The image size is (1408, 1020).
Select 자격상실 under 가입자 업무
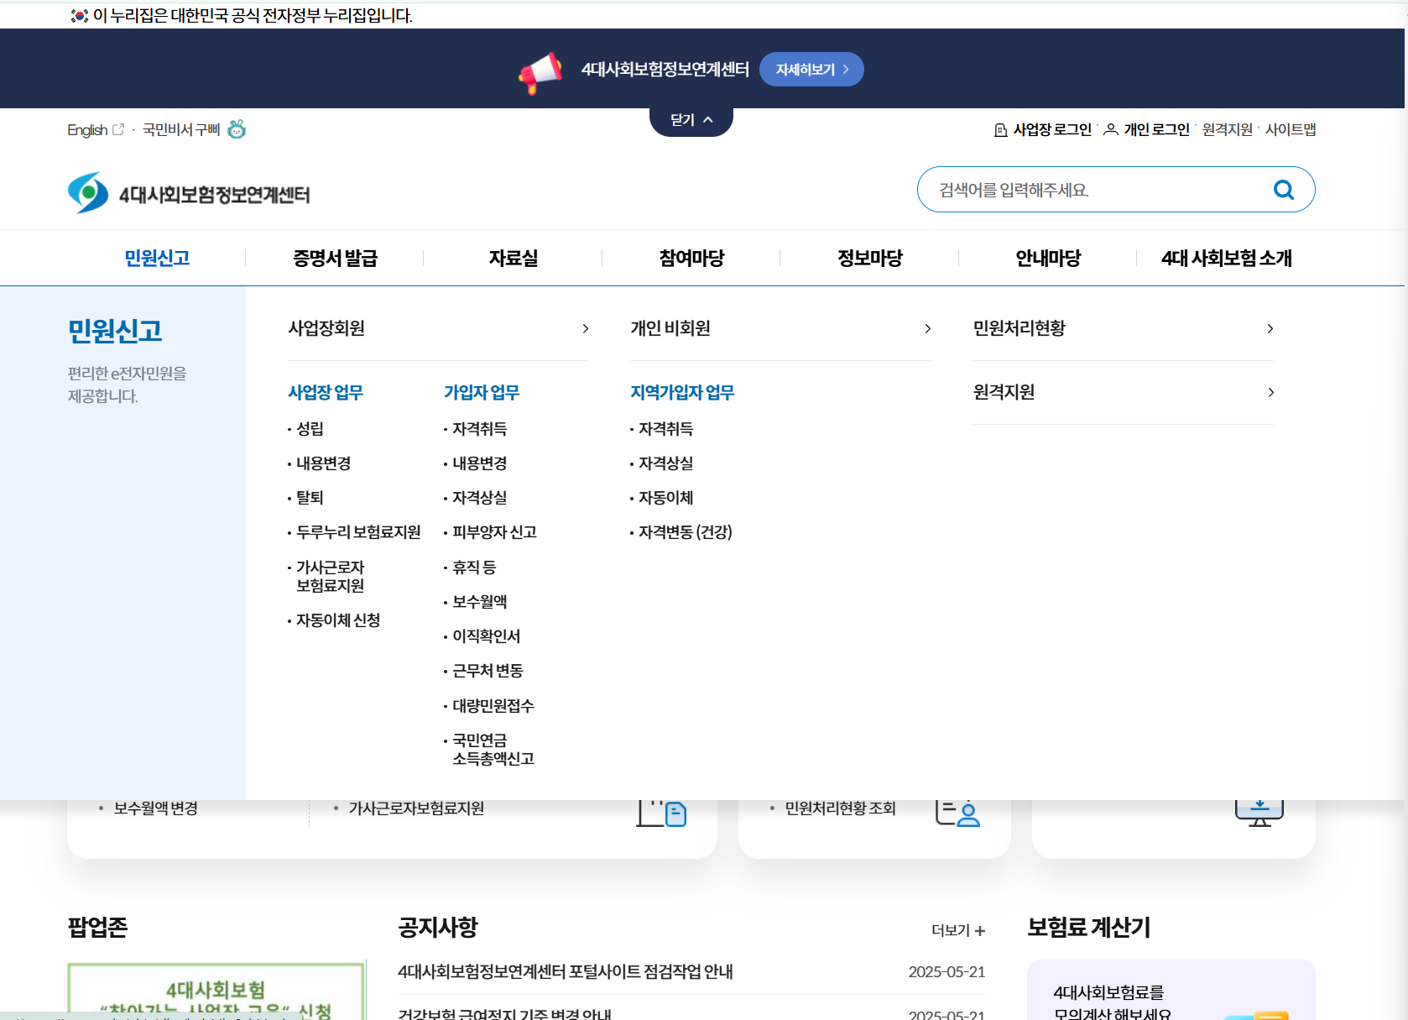pyautogui.click(x=479, y=498)
